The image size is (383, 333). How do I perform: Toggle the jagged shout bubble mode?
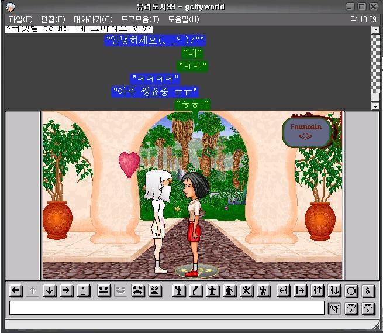pos(368,308)
